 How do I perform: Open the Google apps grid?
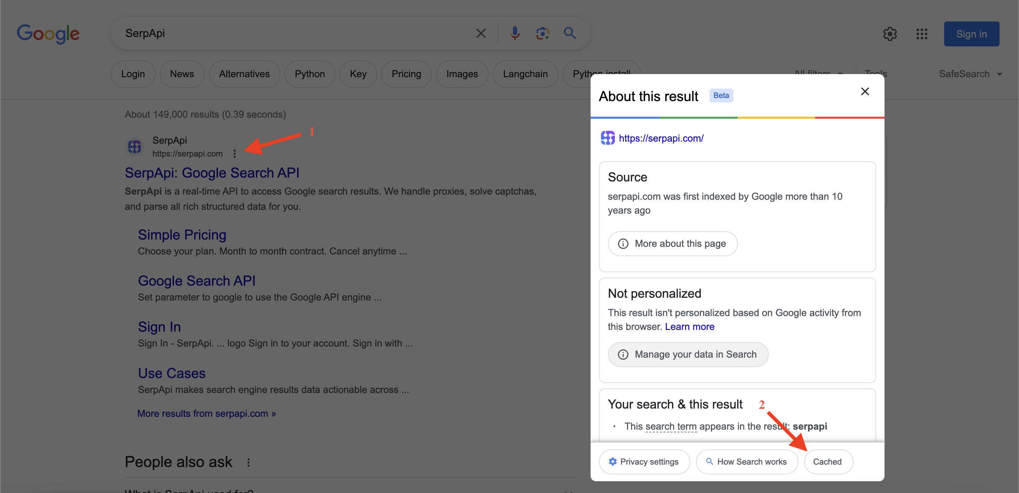click(x=922, y=34)
